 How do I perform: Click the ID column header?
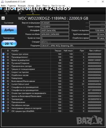point(8,51)
